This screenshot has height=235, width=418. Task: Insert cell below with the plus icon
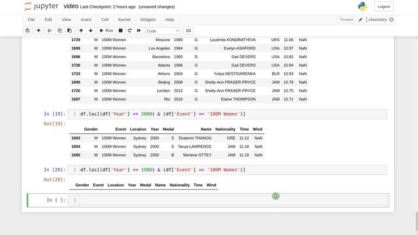pyautogui.click(x=39, y=31)
